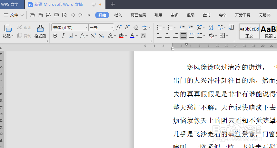
Task: Click the sort A-Z icon
Action: 211,27
